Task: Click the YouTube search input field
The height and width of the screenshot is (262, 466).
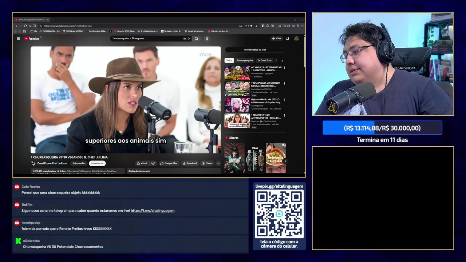Action: pyautogui.click(x=147, y=39)
